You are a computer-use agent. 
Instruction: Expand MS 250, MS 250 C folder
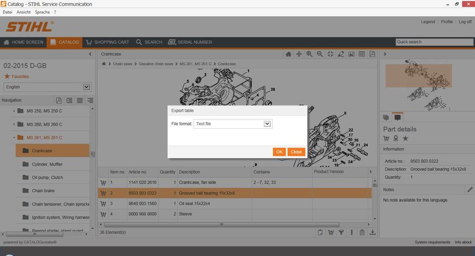[x=14, y=111]
